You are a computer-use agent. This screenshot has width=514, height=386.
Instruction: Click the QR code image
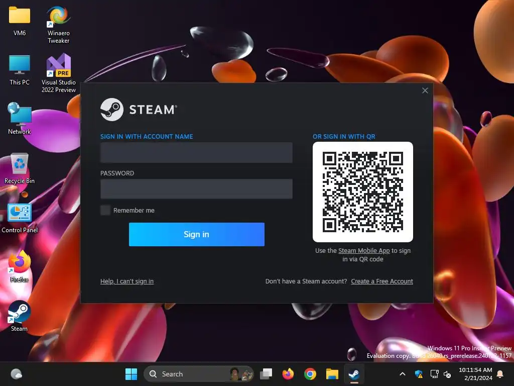(x=363, y=192)
